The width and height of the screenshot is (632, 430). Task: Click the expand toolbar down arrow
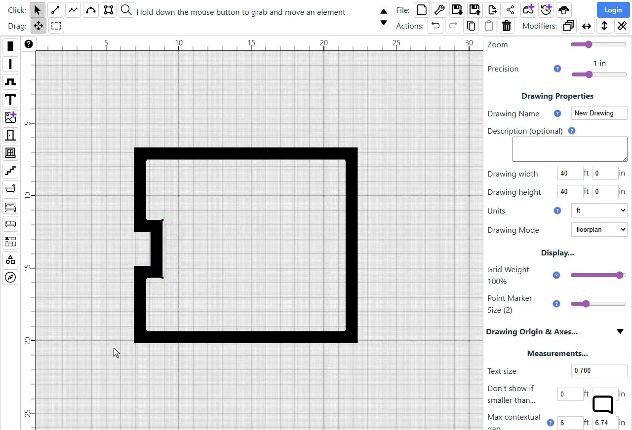tap(384, 23)
